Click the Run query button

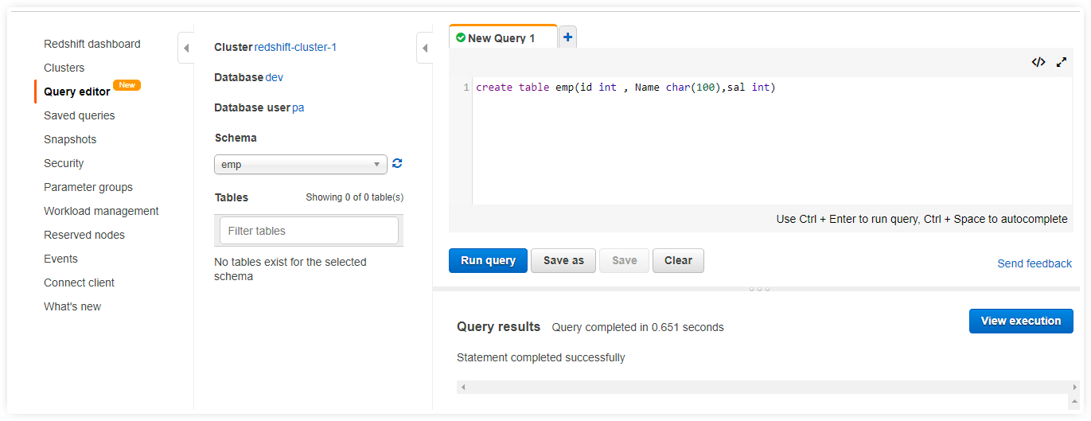point(488,260)
